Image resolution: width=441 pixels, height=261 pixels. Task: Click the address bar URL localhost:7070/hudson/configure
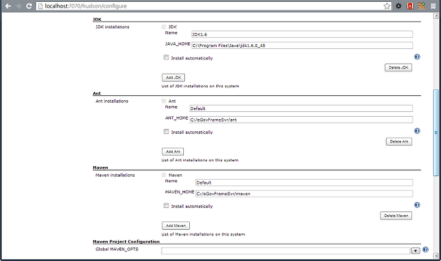[86, 6]
